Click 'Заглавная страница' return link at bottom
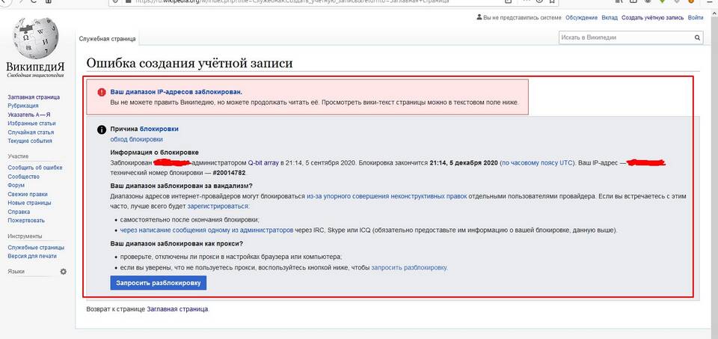 pyautogui.click(x=178, y=309)
